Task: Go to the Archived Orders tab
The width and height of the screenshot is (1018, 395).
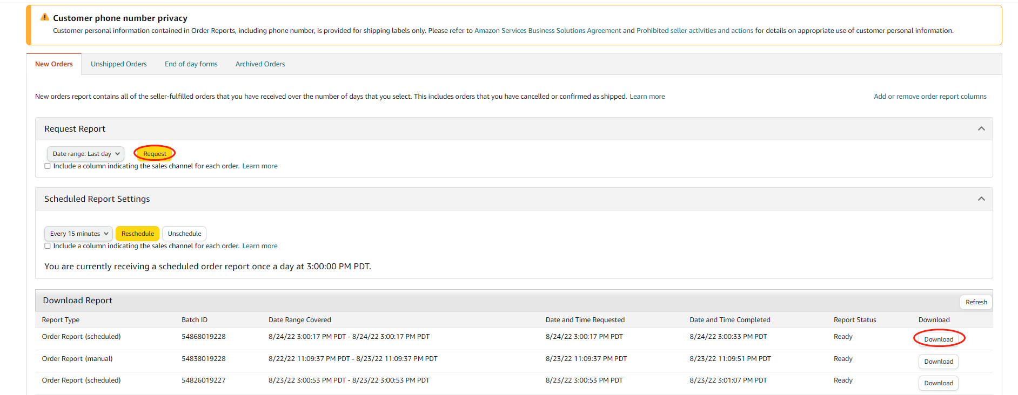Action: 260,64
